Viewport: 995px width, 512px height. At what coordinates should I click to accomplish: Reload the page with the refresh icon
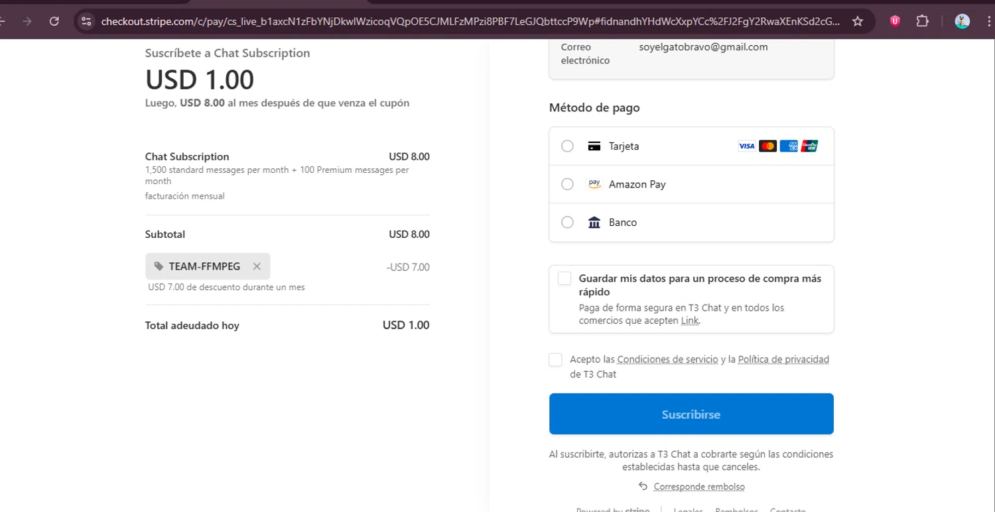click(x=54, y=21)
